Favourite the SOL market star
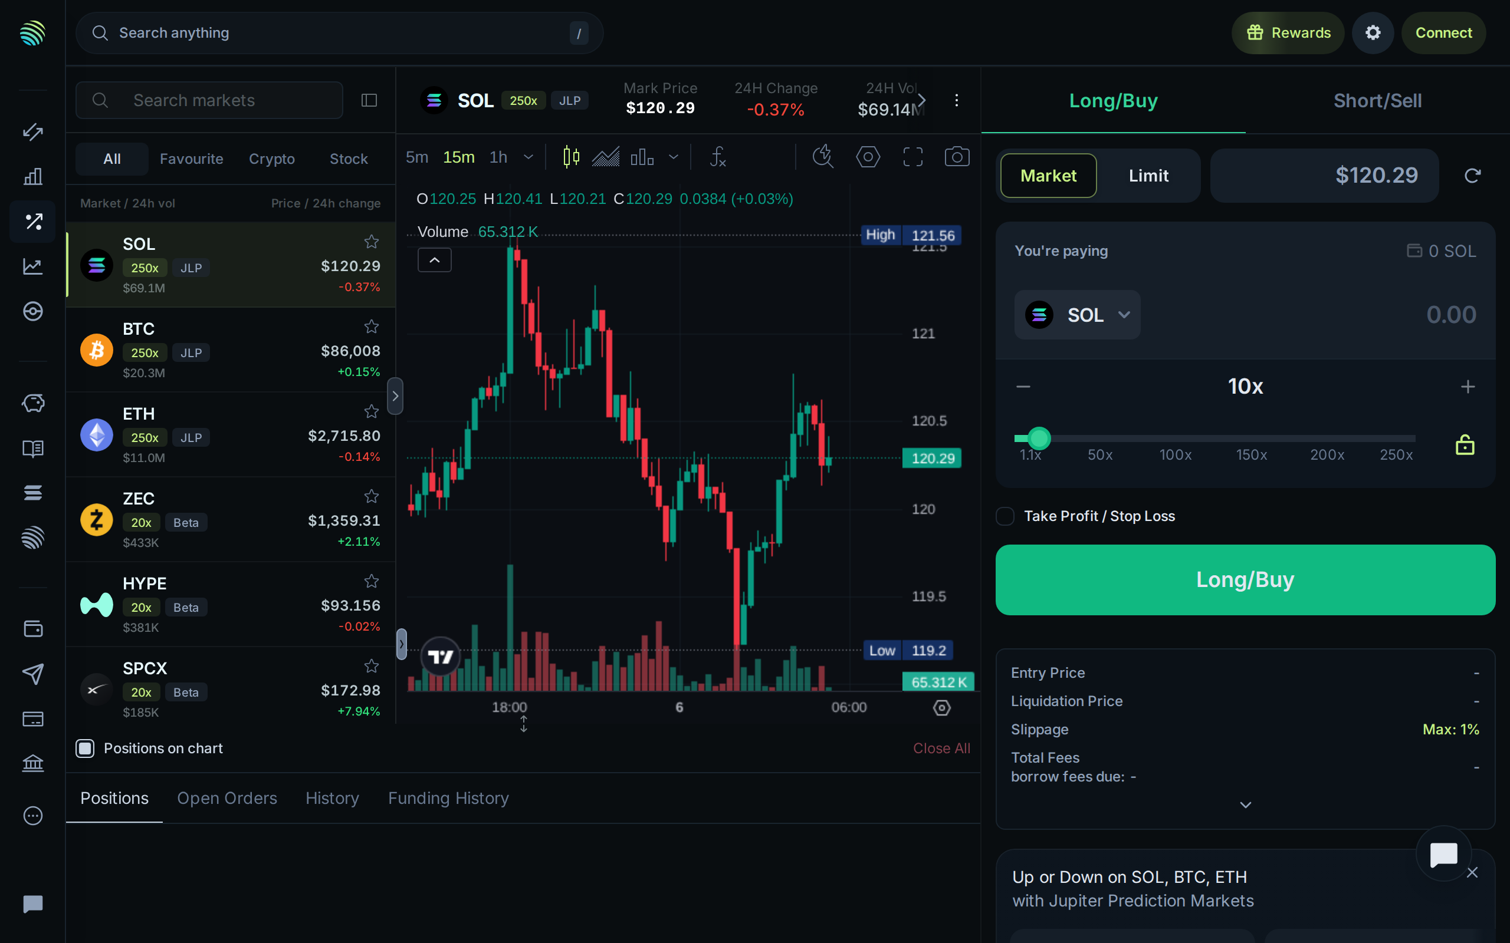Viewport: 1510px width, 943px height. [371, 242]
